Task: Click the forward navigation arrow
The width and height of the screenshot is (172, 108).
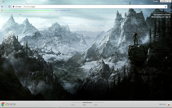Action: click(6, 6)
